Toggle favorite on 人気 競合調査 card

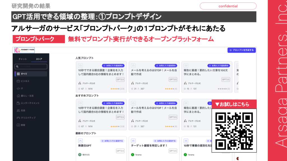113,65
